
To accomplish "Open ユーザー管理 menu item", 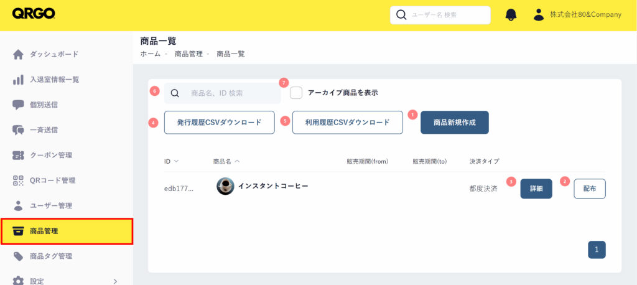I will [x=51, y=206].
